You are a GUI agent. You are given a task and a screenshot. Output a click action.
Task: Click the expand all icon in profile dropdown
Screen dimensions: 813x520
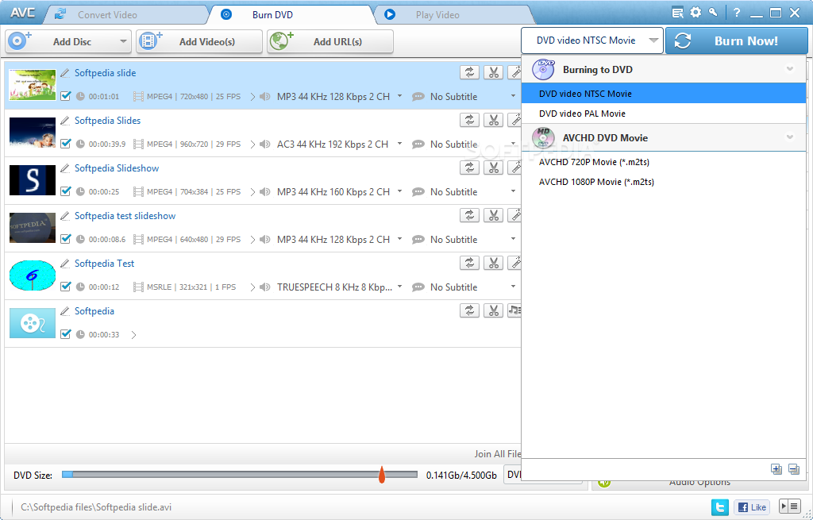click(776, 469)
